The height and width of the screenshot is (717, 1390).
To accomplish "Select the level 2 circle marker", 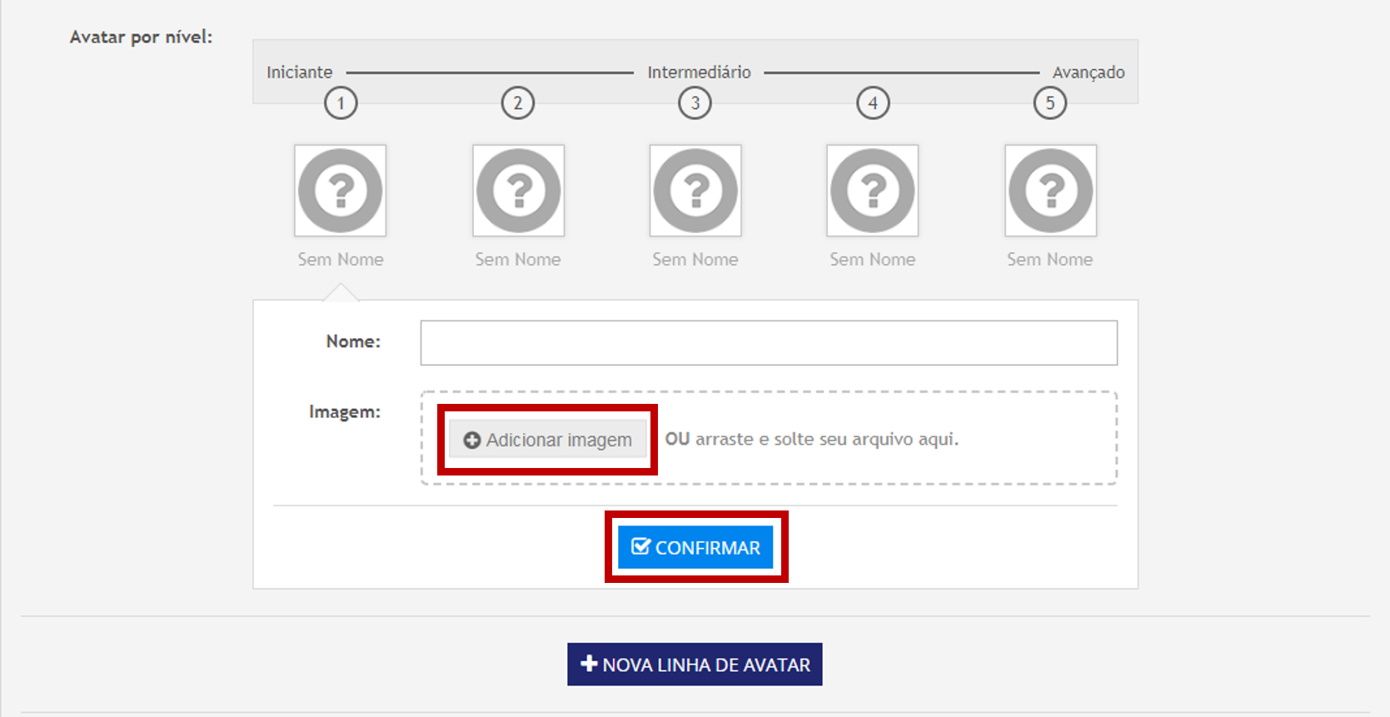I will 517,103.
